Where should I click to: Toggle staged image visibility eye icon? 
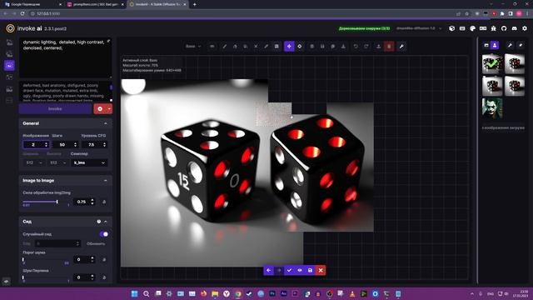point(300,270)
